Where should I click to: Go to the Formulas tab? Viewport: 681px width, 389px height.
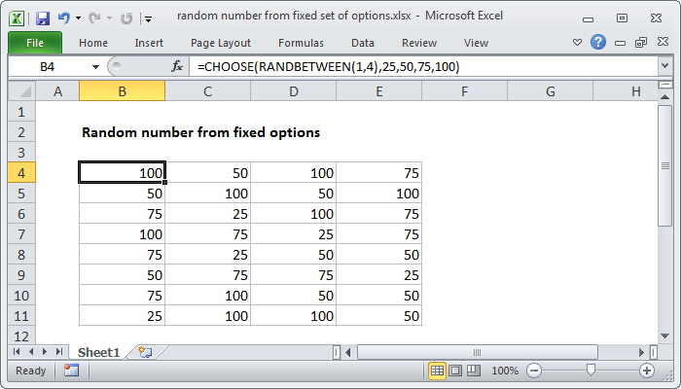301,43
